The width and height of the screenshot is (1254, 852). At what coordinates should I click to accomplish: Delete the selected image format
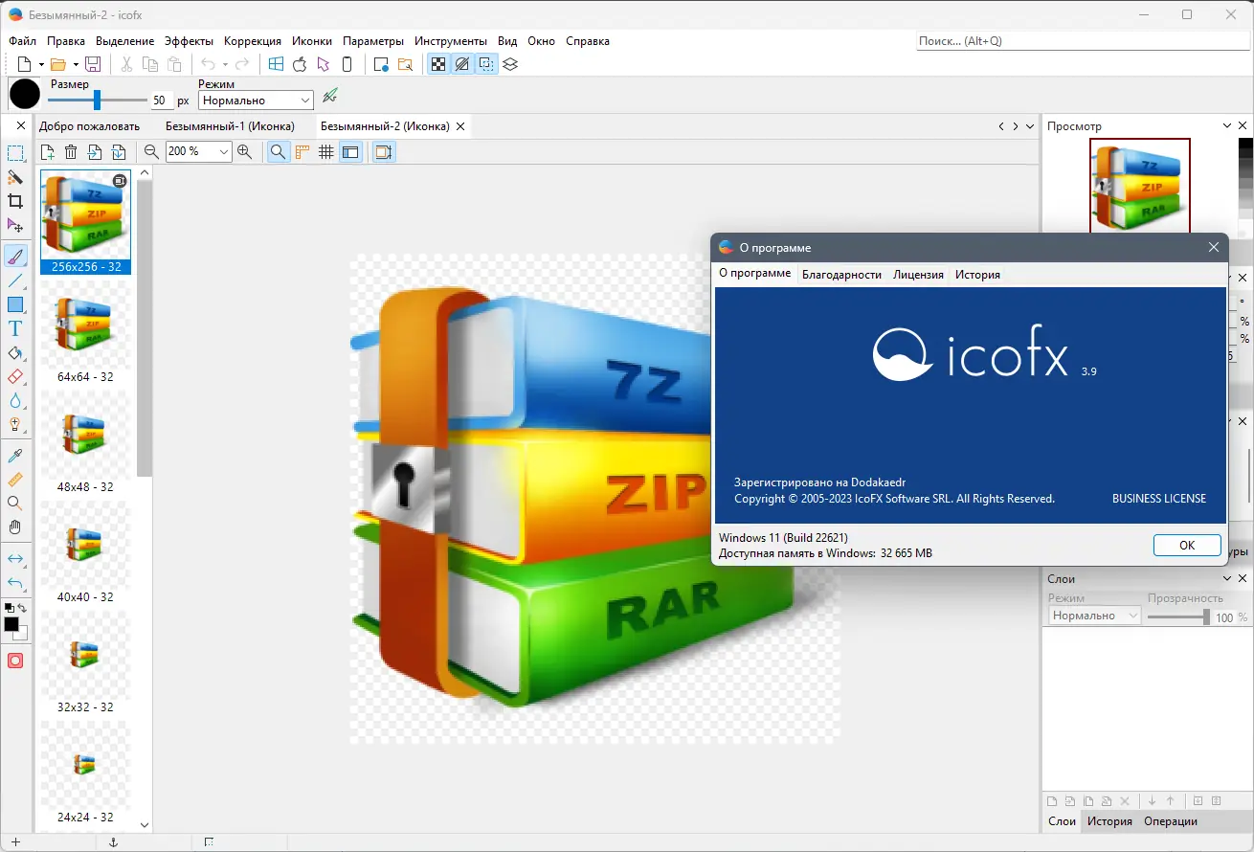[71, 151]
